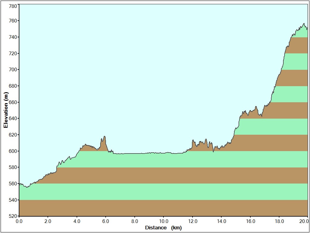This screenshot has height=233, width=310.
Task: Click the 14.0 distance axis label
Action: (221, 221)
